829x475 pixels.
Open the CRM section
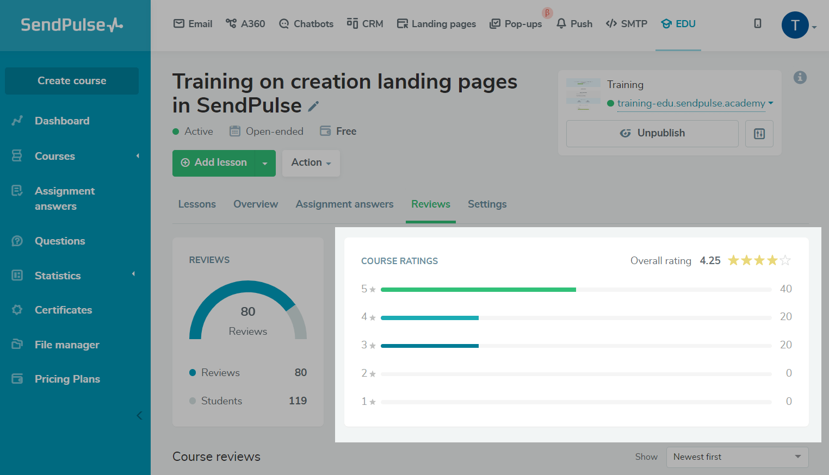[365, 24]
